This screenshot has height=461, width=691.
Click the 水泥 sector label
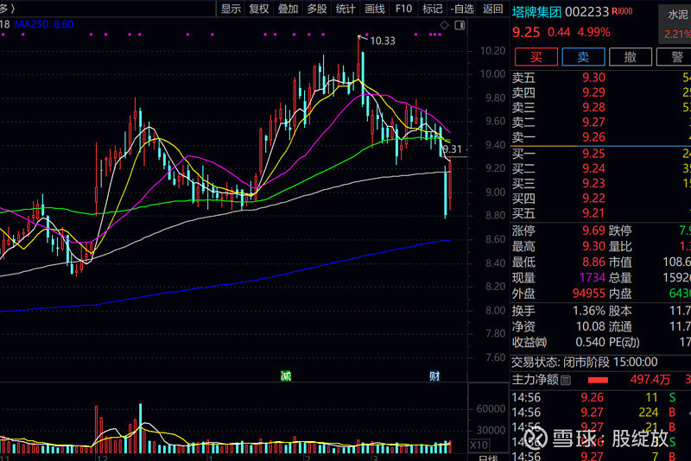click(x=677, y=15)
